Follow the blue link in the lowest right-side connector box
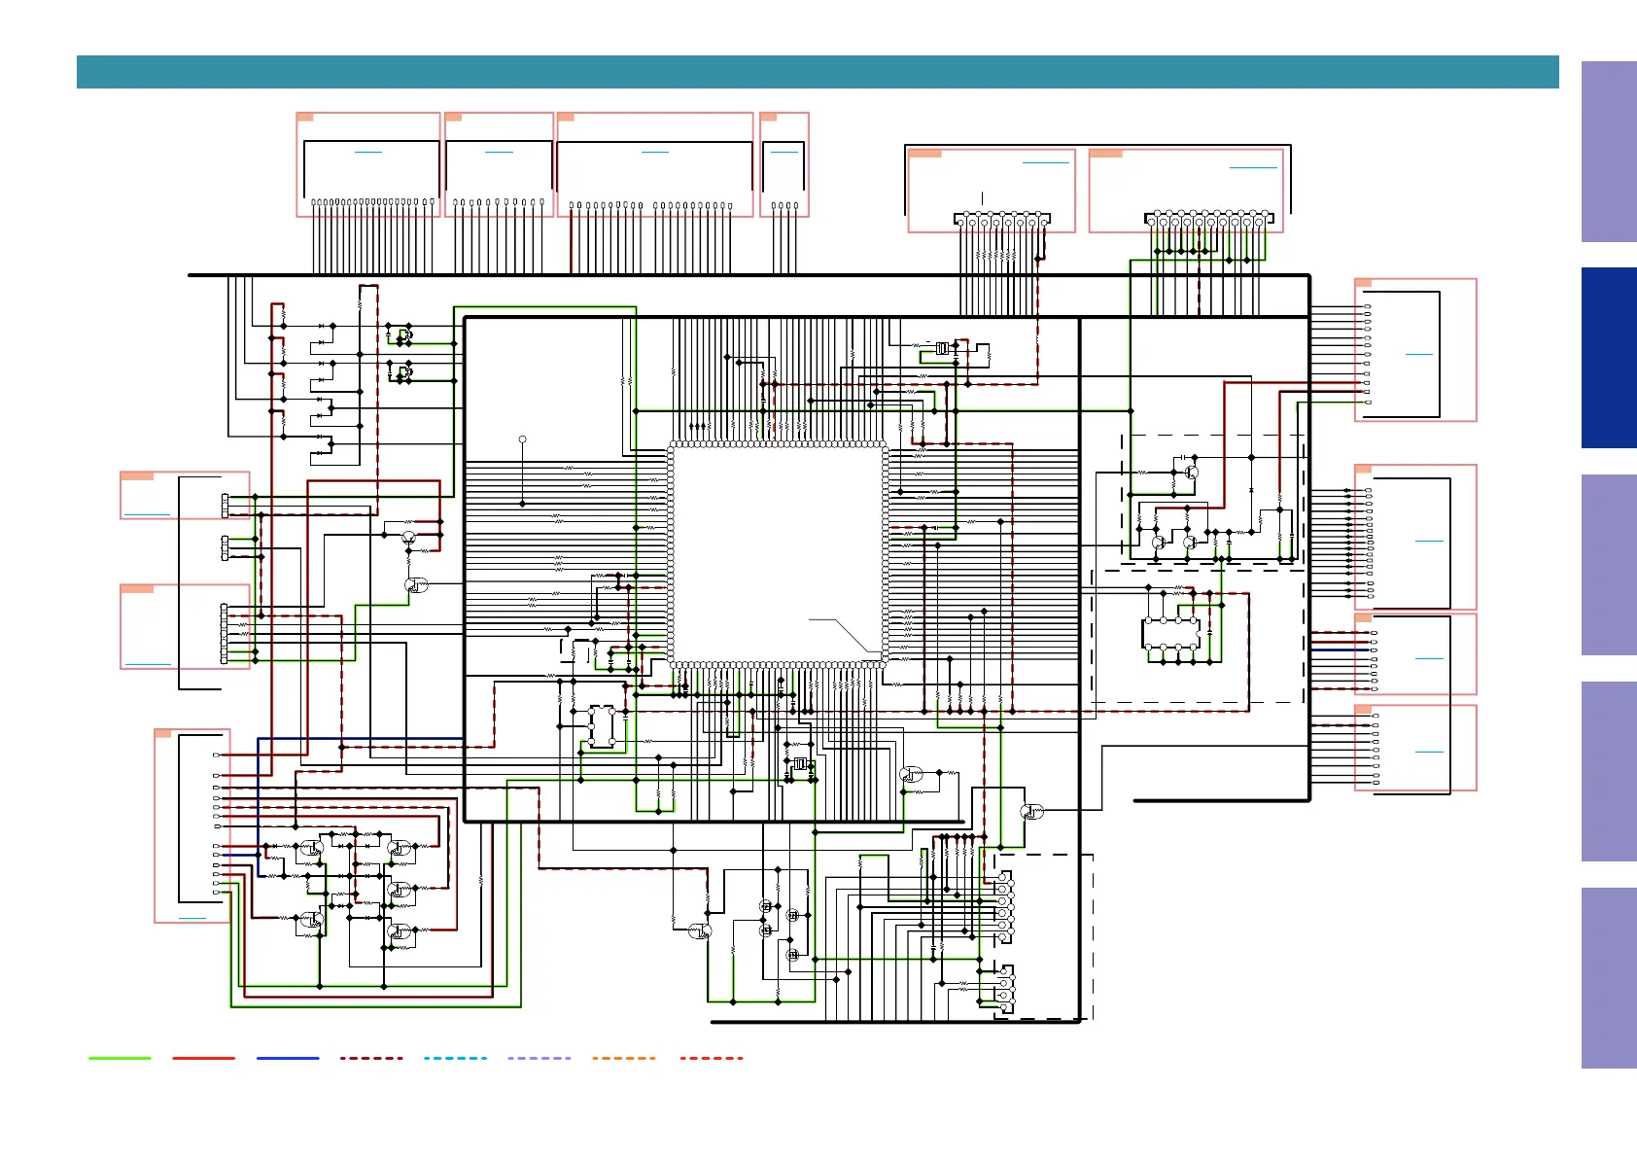This screenshot has height=1158, width=1637. click(1429, 752)
